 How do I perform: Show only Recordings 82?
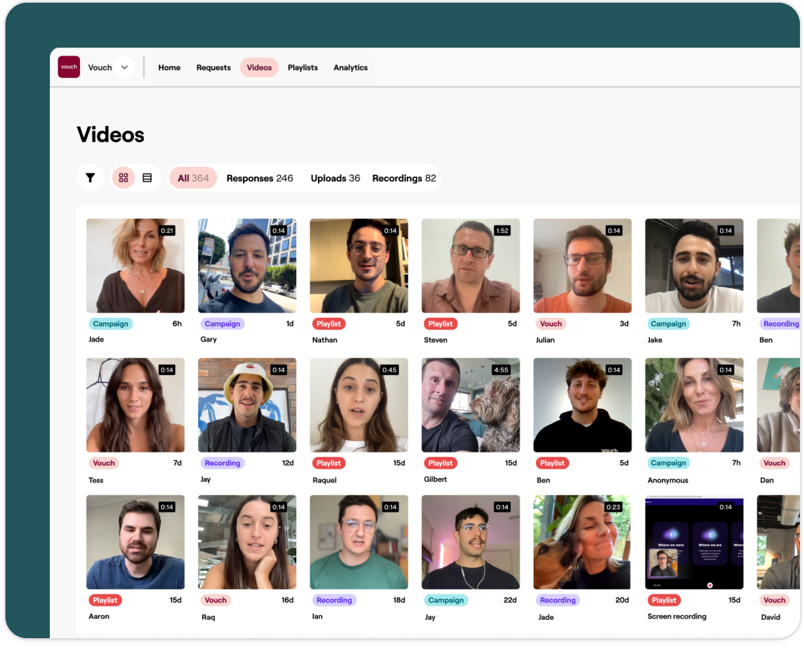[x=403, y=178]
